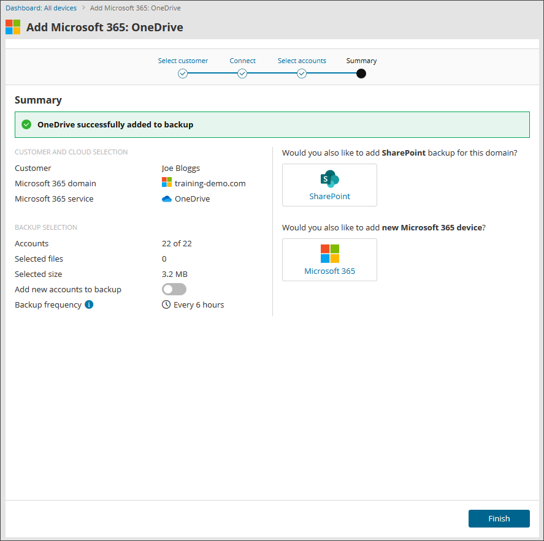Click the Connect step checkmark circle
This screenshot has width=544, height=541.
point(242,74)
